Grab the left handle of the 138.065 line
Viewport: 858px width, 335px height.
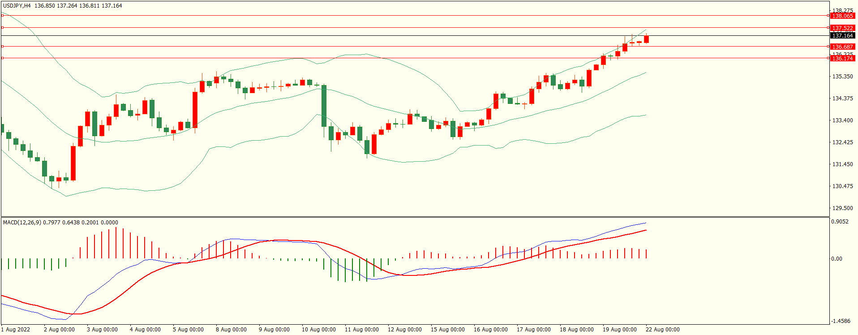[2, 16]
